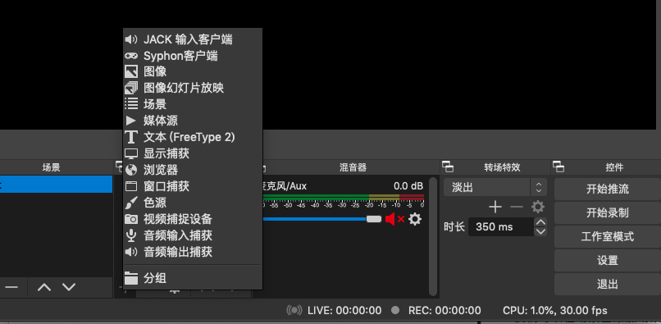The width and height of the screenshot is (661, 324).
Task: Click the 时长 350 ms input field
Action: [501, 227]
